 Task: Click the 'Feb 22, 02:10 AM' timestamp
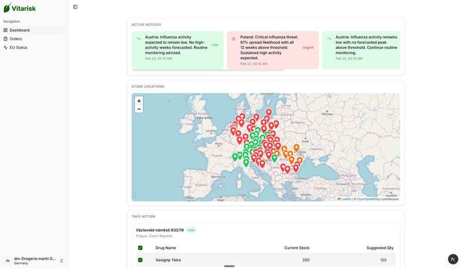pyautogui.click(x=349, y=59)
